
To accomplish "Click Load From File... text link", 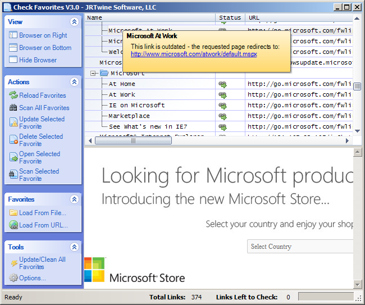I will pos(43,212).
